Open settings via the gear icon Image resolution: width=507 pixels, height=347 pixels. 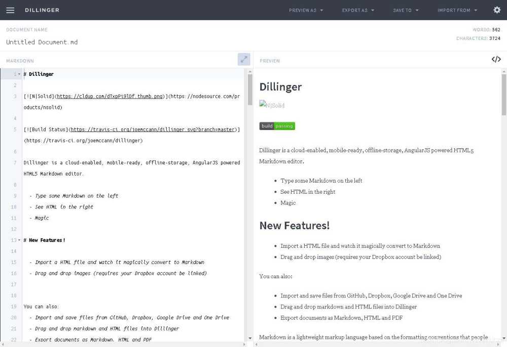497,10
